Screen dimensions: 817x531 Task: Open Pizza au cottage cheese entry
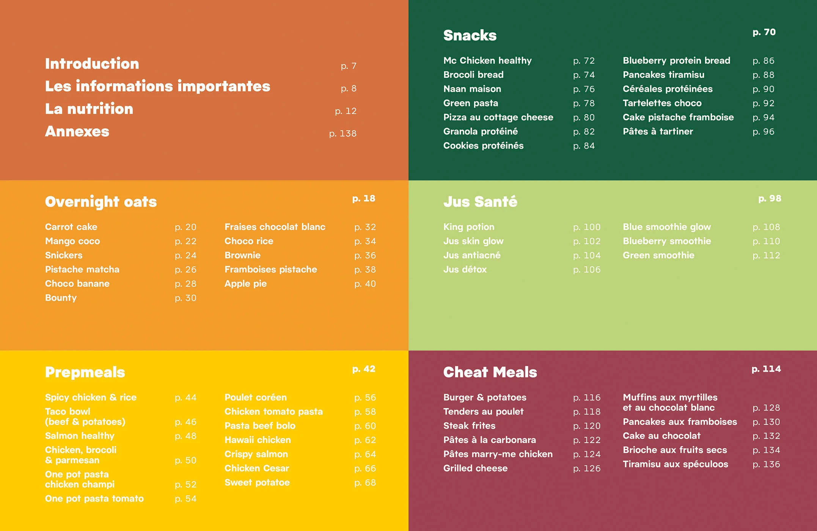(498, 117)
